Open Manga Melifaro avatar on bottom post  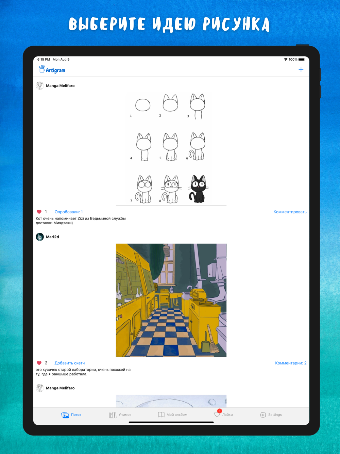[40, 388]
